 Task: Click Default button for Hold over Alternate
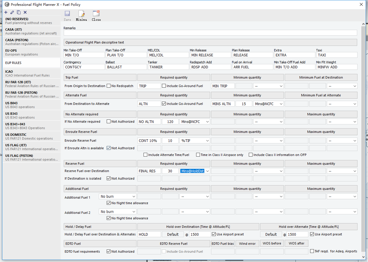point(271,234)
